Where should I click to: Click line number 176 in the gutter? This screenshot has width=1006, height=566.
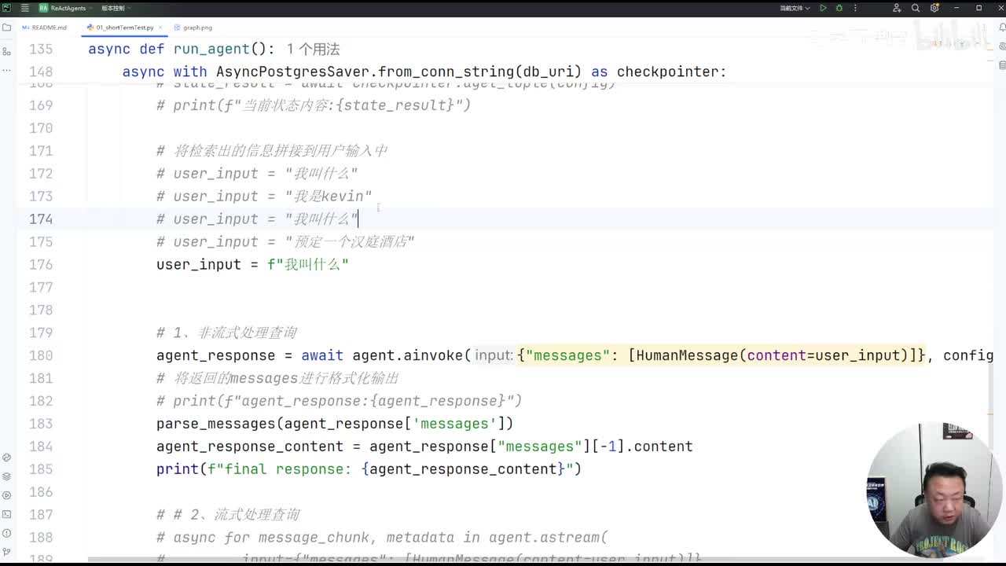click(40, 264)
